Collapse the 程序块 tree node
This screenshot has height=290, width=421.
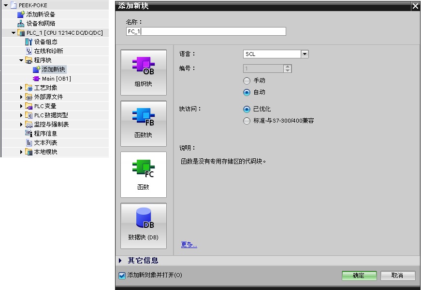pyautogui.click(x=21, y=60)
